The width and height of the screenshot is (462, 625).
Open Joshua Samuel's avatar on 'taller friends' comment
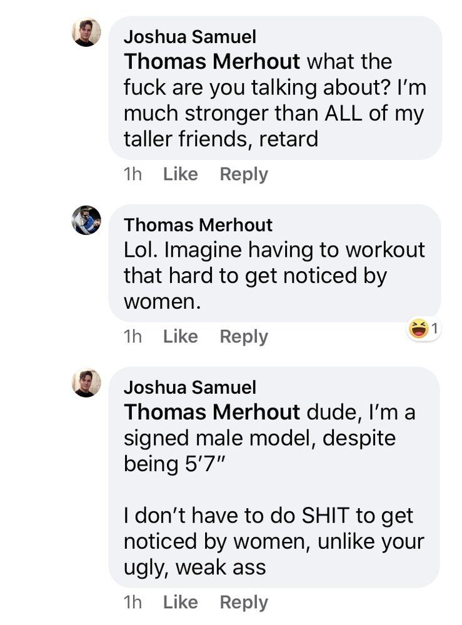(86, 32)
